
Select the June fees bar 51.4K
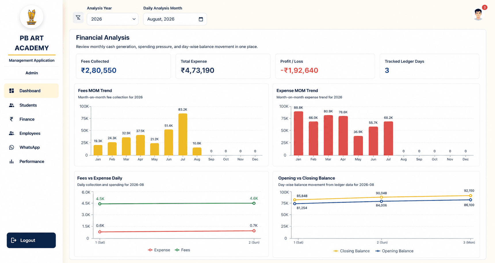point(169,142)
